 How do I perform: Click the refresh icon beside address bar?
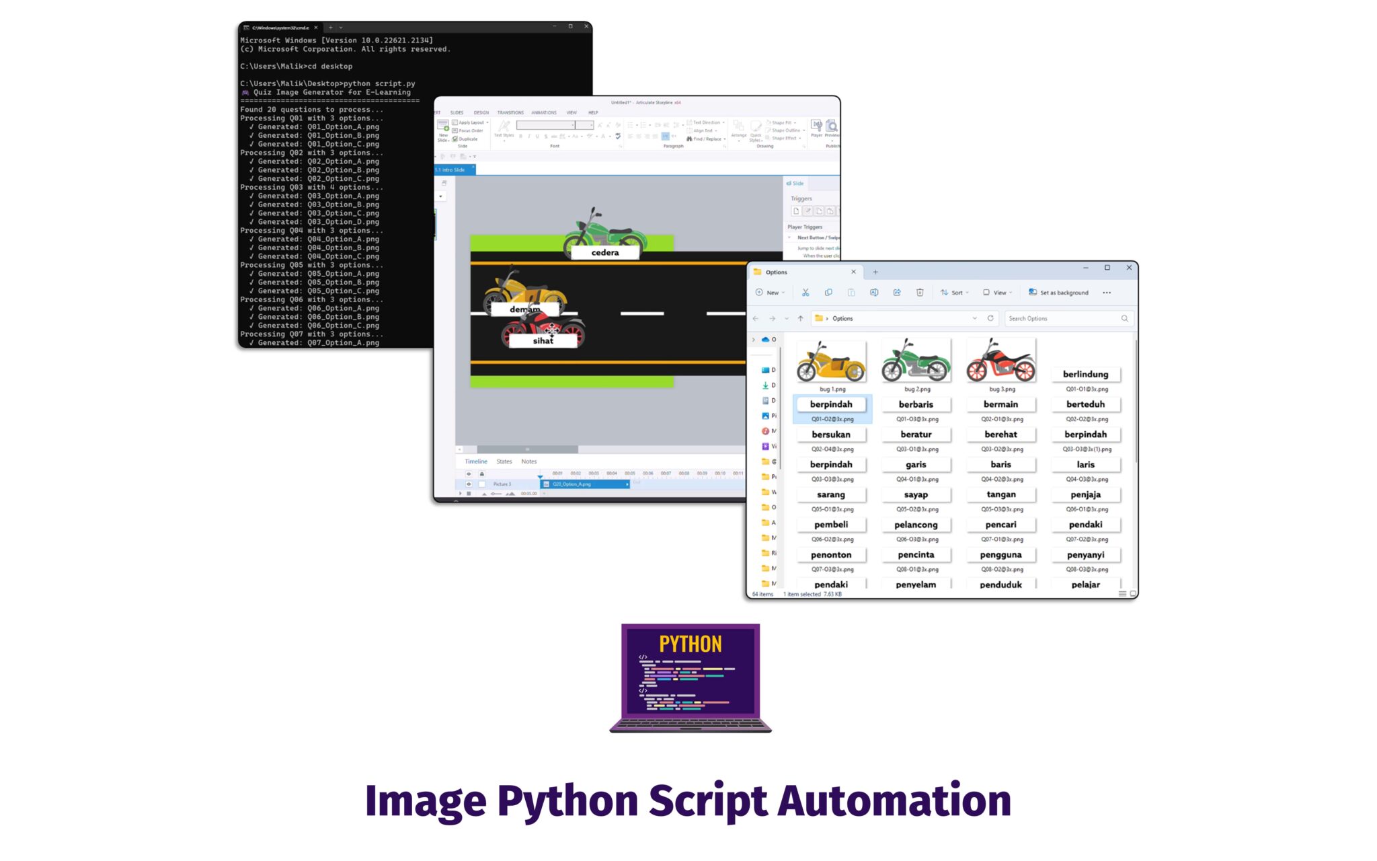[x=990, y=318]
